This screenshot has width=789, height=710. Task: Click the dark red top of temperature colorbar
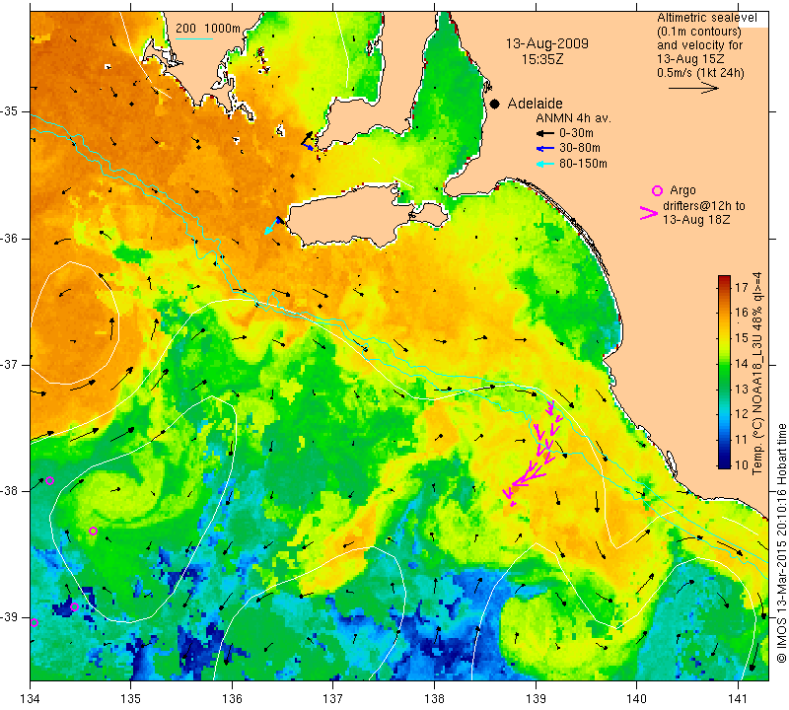[x=724, y=279]
